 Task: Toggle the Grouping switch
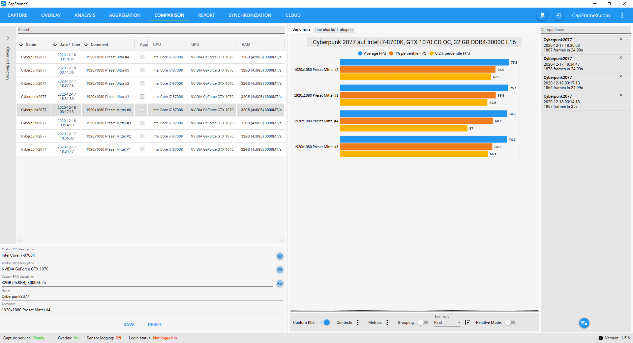(423, 323)
